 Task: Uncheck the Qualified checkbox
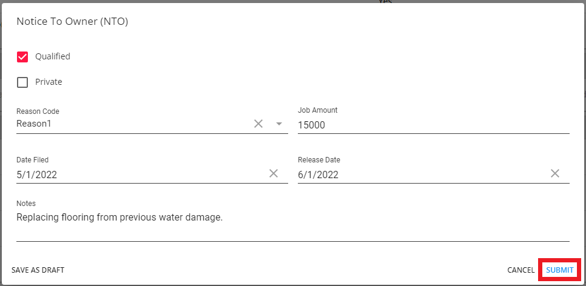[22, 57]
